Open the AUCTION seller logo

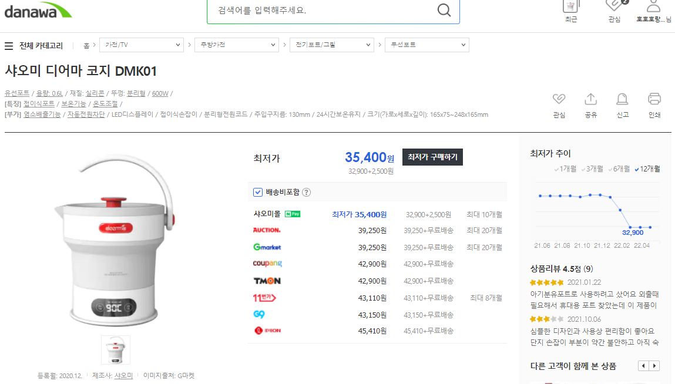(267, 230)
